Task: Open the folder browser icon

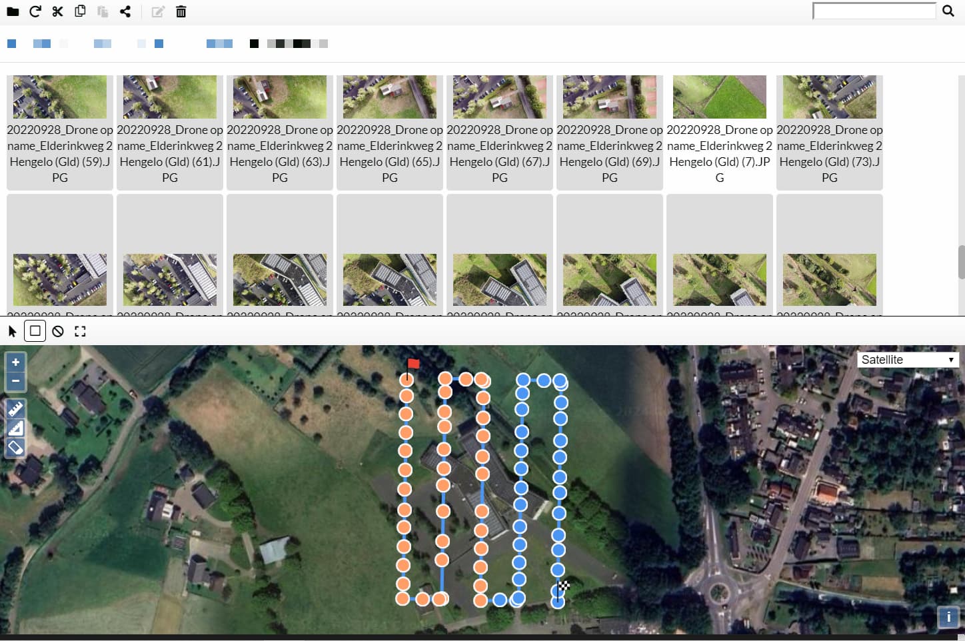Action: click(x=13, y=11)
